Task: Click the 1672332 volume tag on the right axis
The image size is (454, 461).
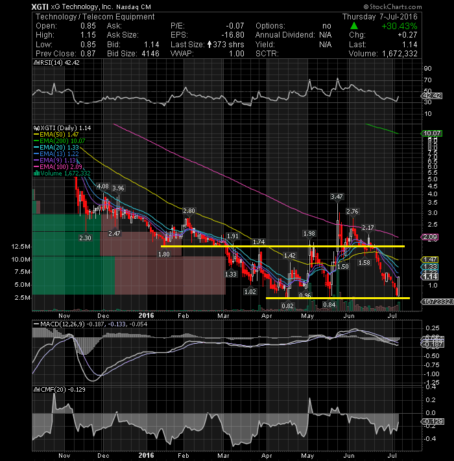Action: tap(438, 302)
